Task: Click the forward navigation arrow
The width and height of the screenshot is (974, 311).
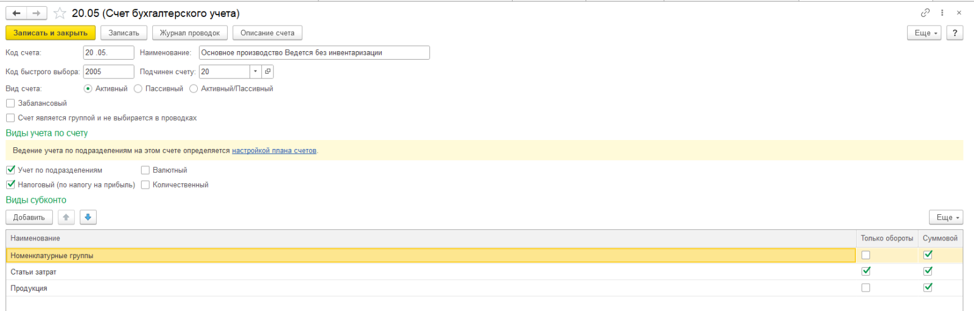Action: click(x=37, y=13)
